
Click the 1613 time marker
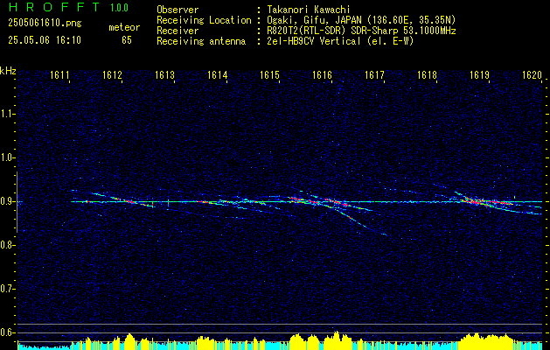[165, 75]
